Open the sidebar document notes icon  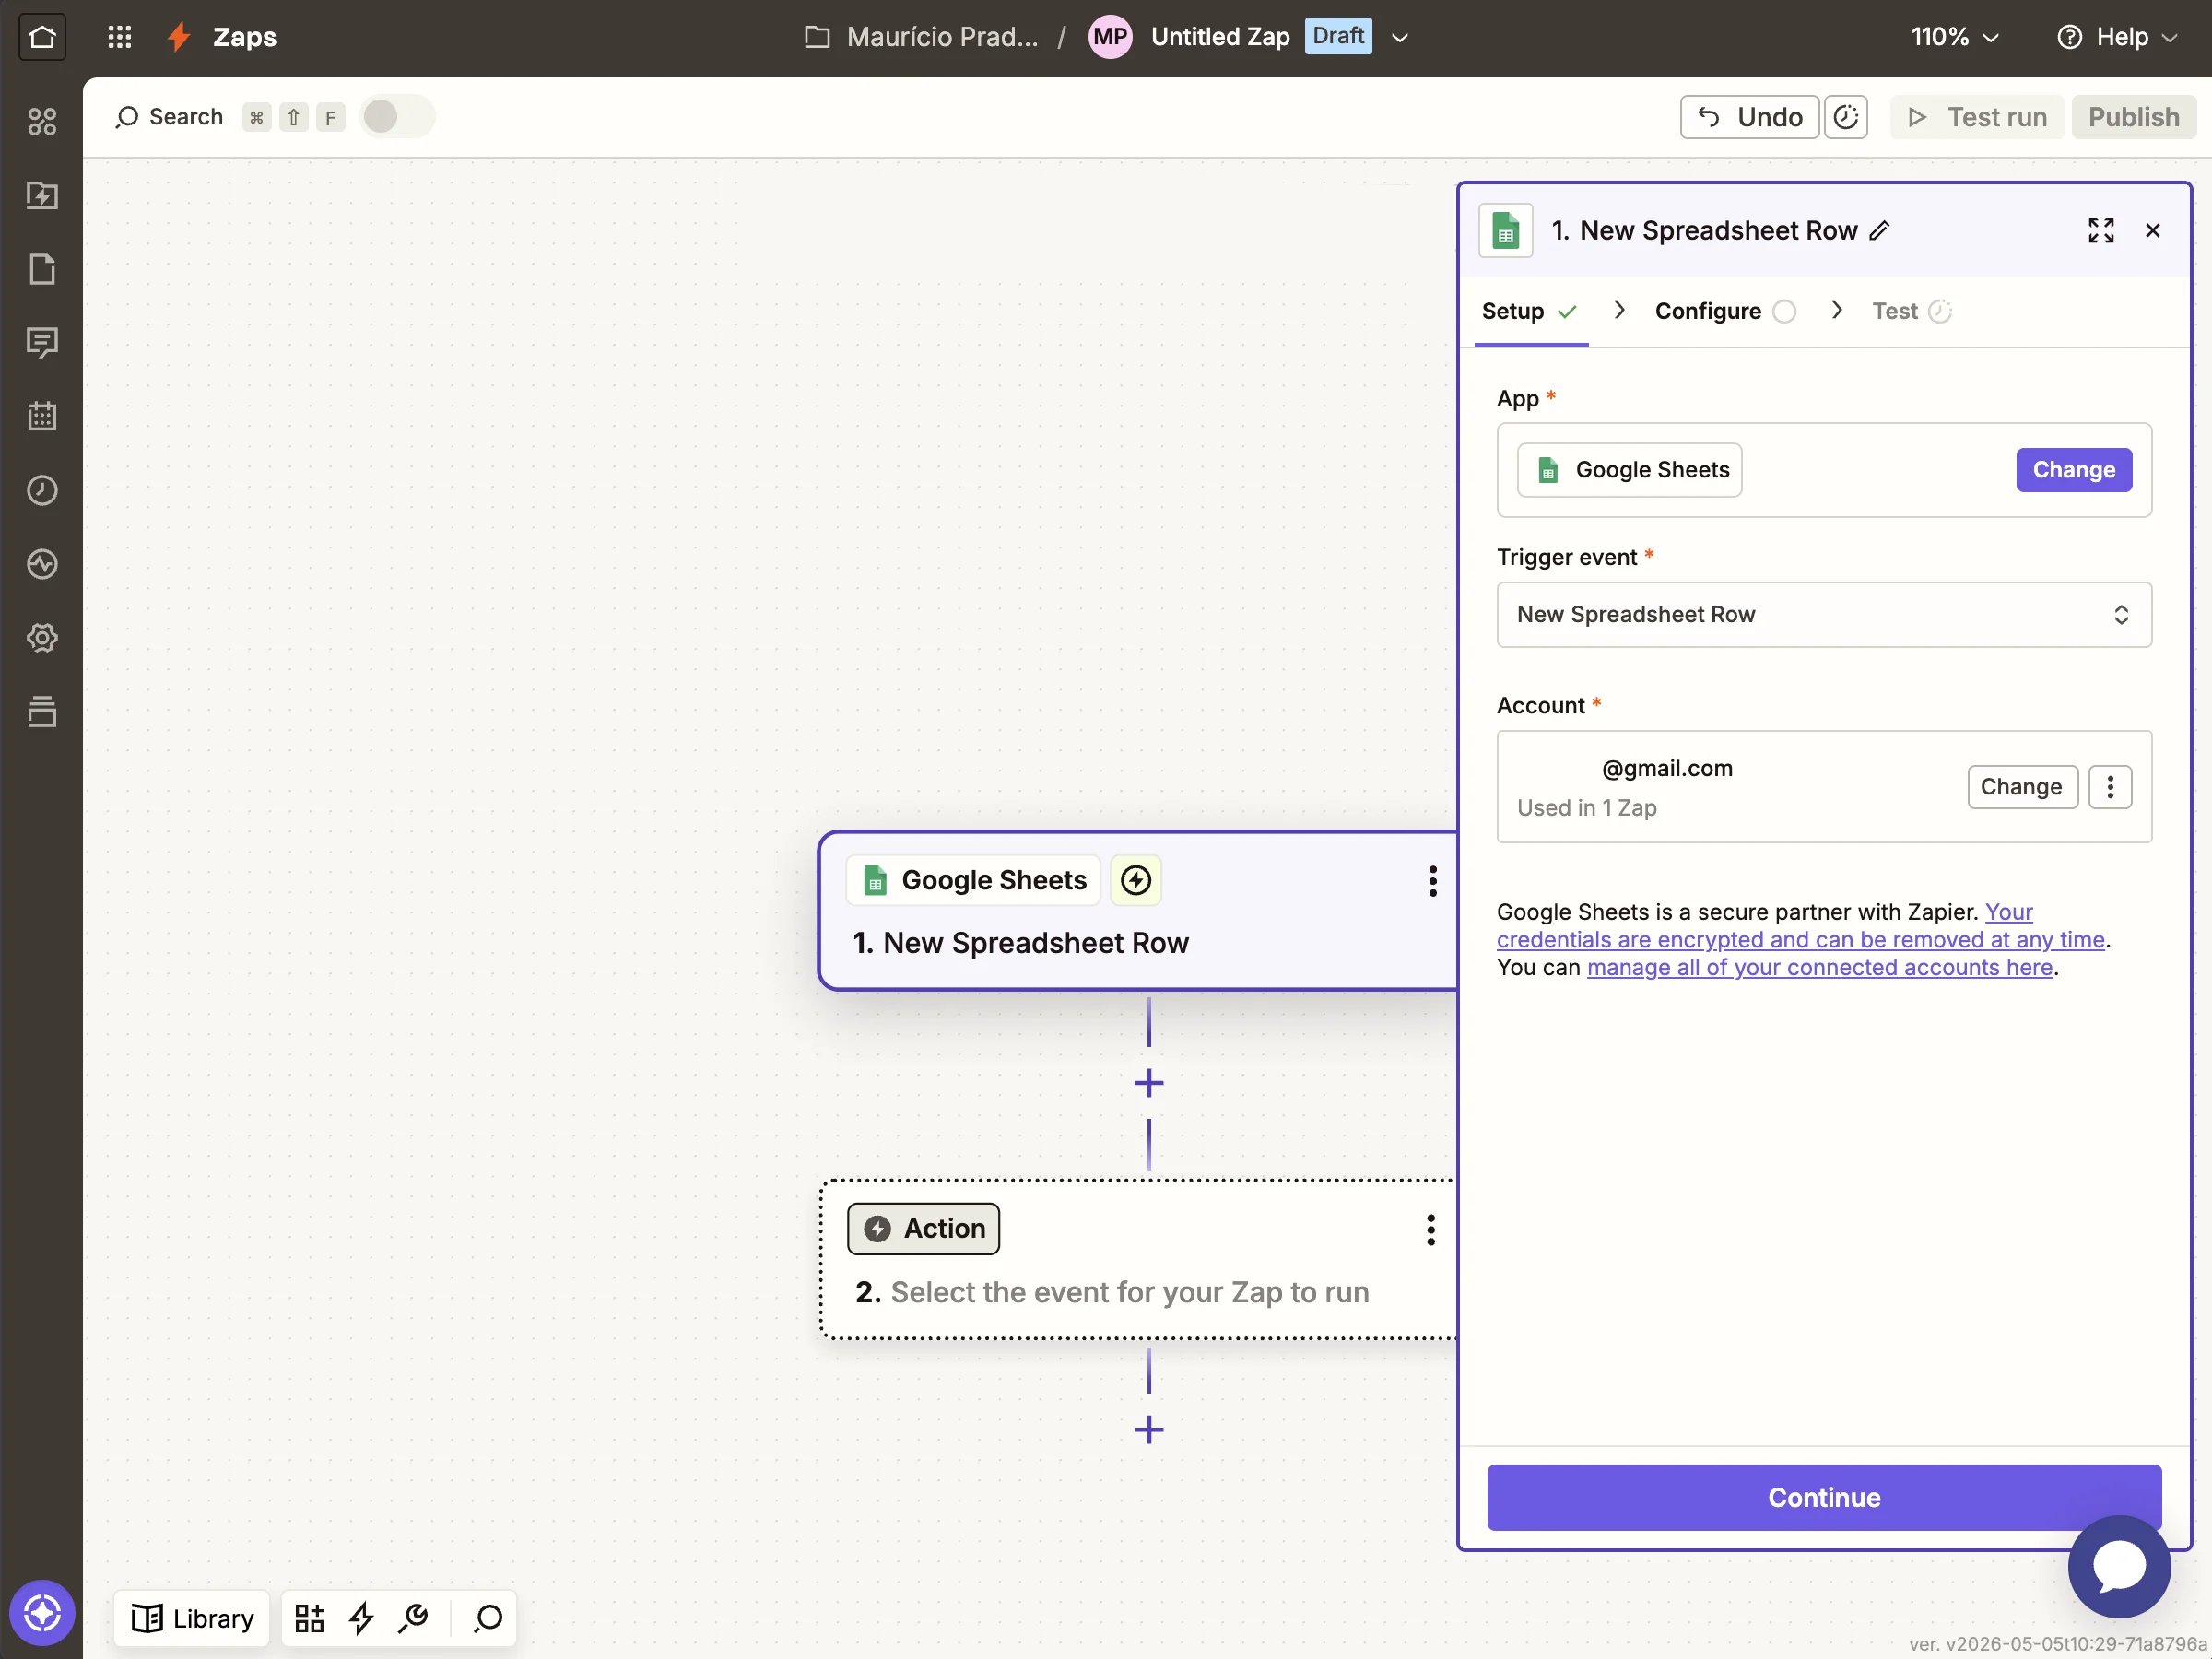(42, 269)
